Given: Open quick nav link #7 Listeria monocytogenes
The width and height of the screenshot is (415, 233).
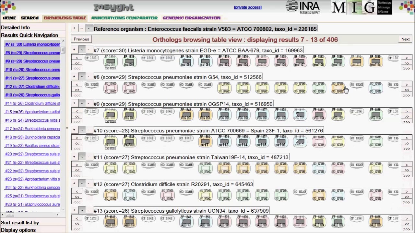Looking at the screenshot, I should coord(32,44).
